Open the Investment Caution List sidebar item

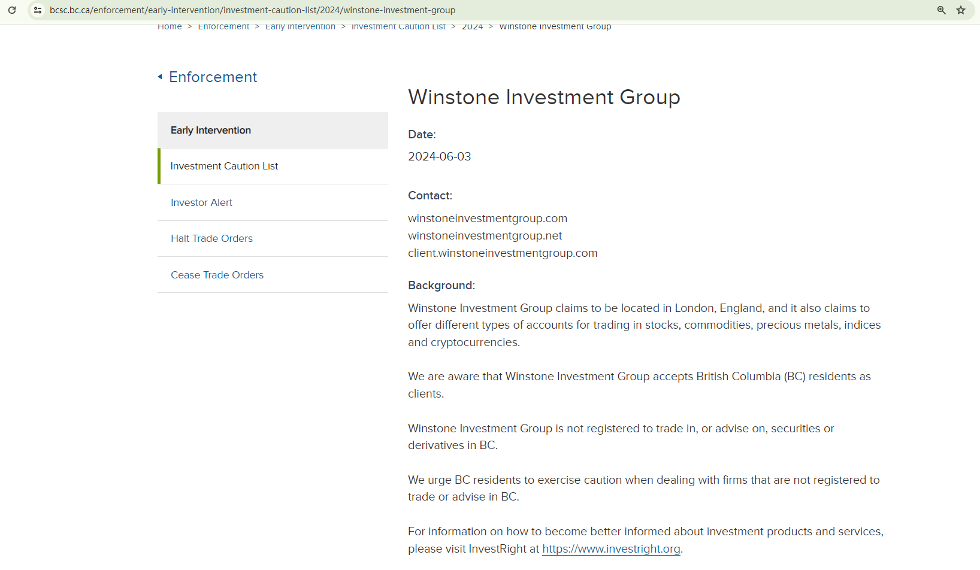(224, 166)
